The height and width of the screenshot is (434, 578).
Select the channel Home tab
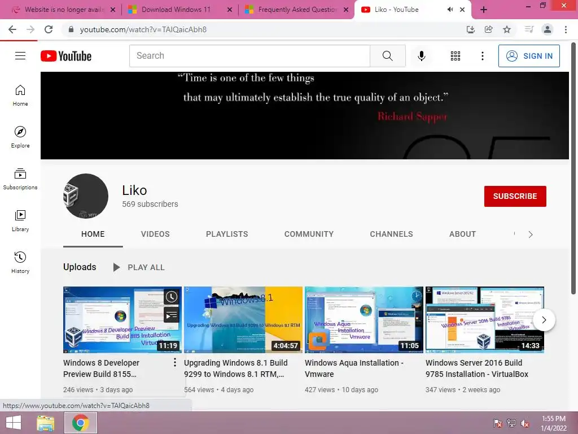[93, 234]
